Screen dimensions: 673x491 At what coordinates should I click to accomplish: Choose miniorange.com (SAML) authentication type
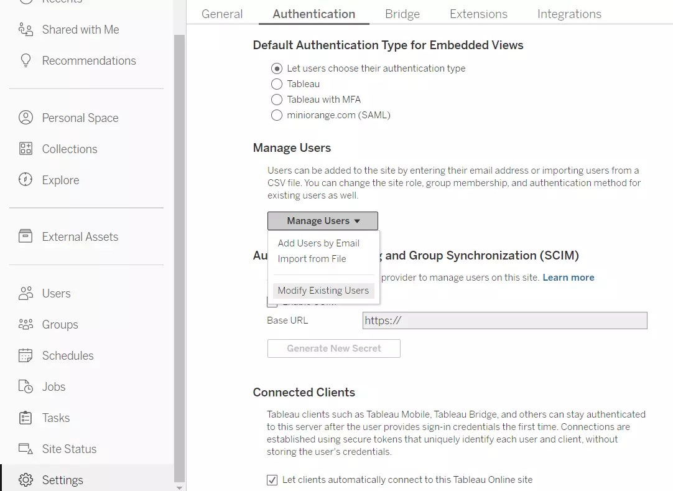(x=276, y=115)
